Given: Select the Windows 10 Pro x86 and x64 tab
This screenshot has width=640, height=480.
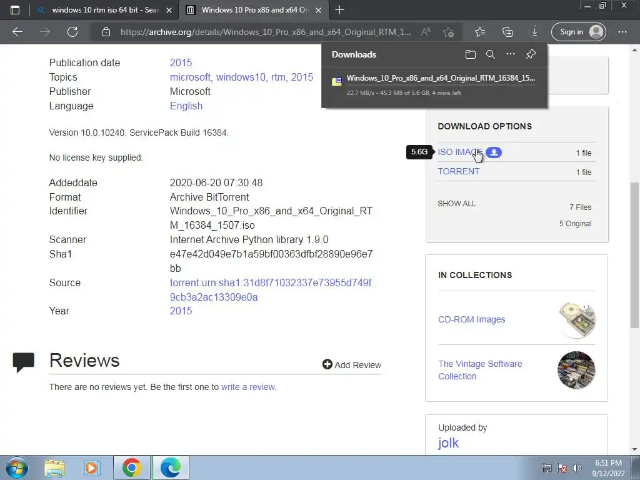Looking at the screenshot, I should pos(255,10).
